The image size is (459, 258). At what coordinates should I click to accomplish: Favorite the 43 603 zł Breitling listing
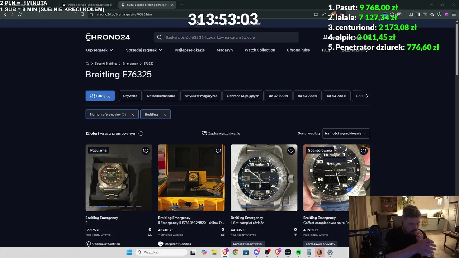tap(218, 151)
